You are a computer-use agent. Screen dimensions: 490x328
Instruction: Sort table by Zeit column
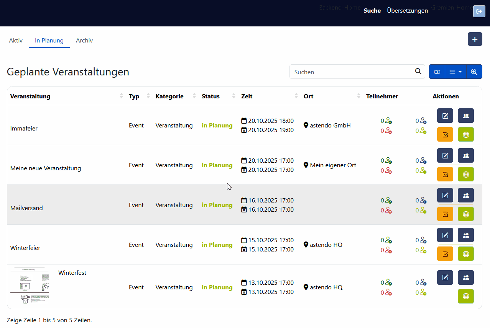[296, 96]
